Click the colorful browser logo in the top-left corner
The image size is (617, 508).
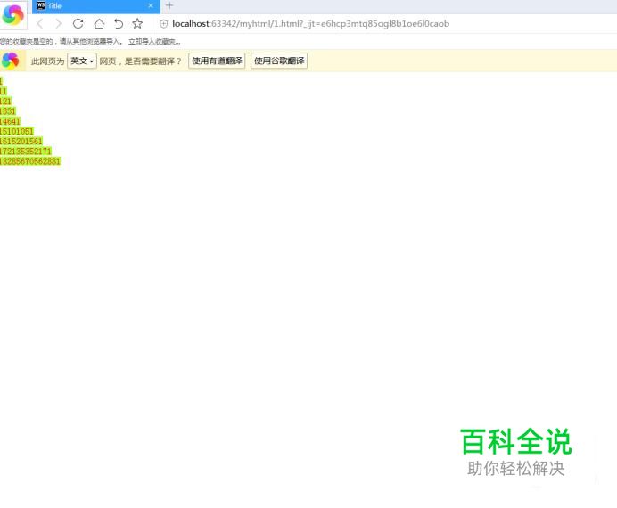[13, 15]
